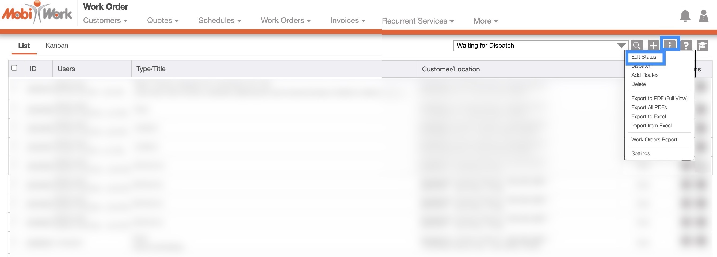Open the notifications bell
The image size is (717, 257).
685,16
